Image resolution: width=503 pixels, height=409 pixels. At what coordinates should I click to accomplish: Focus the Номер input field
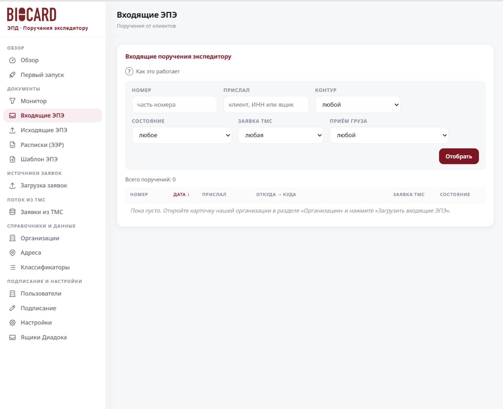coord(174,105)
